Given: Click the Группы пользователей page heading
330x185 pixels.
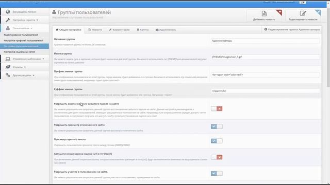Looking at the screenshot, I should [84, 12].
